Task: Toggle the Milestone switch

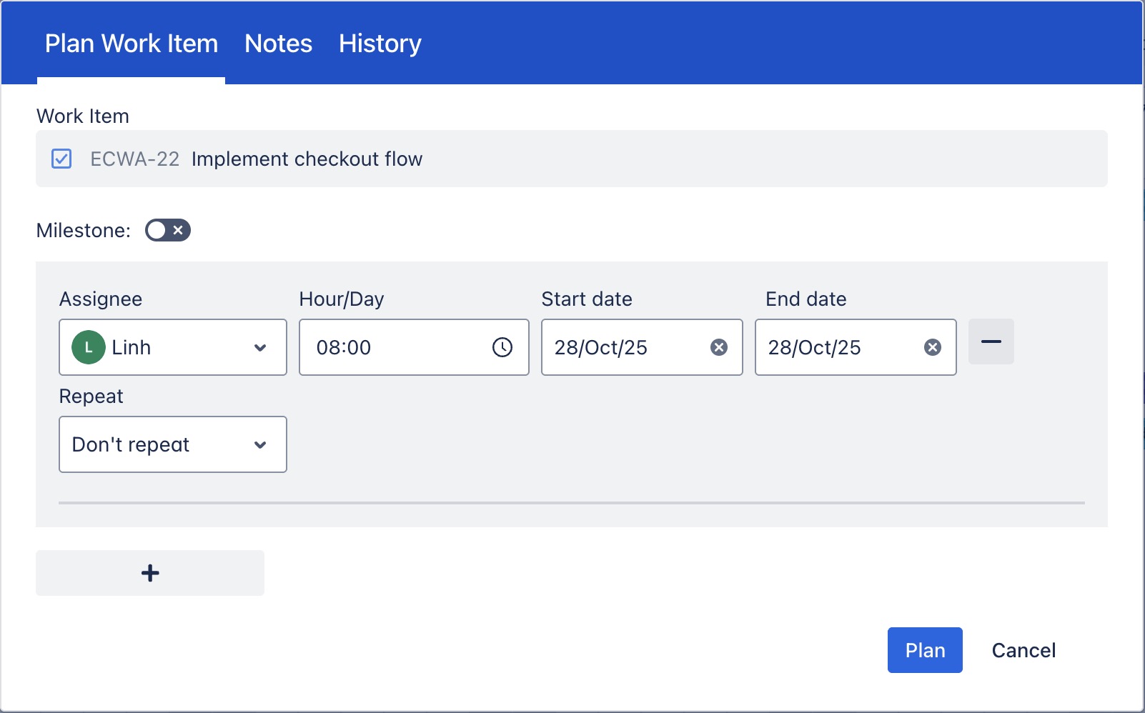Action: click(168, 230)
